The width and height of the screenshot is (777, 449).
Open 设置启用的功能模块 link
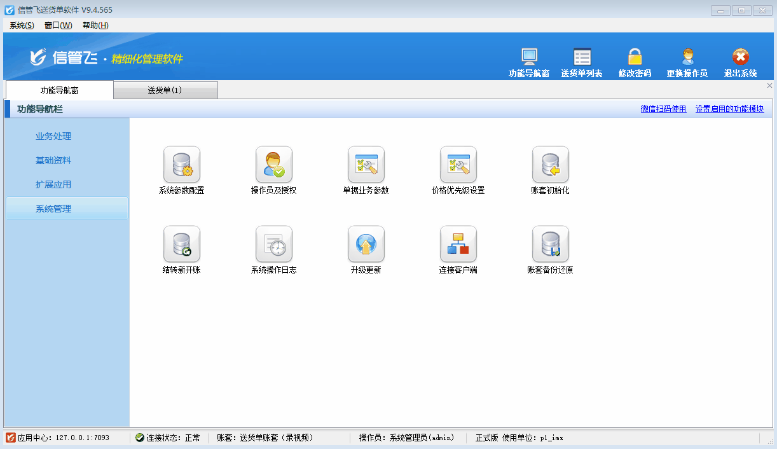pos(729,109)
